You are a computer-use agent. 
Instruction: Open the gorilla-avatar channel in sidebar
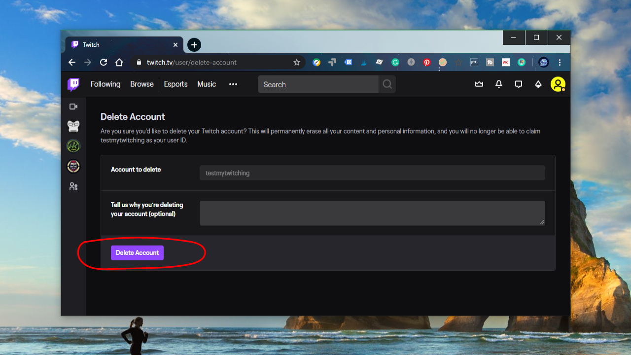[73, 126]
